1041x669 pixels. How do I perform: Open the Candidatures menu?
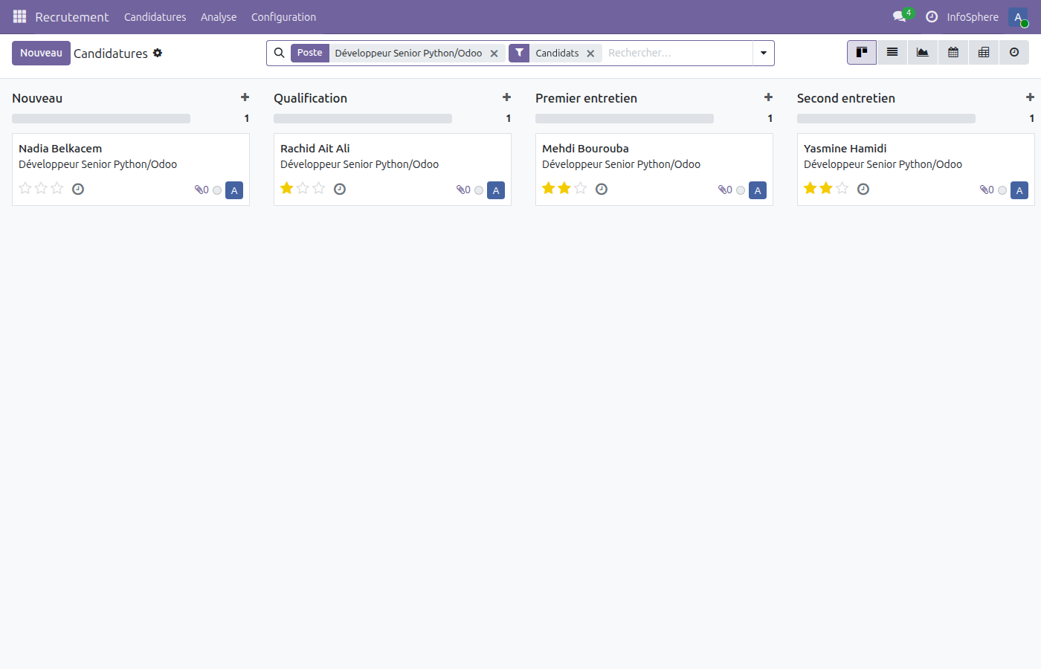(155, 16)
